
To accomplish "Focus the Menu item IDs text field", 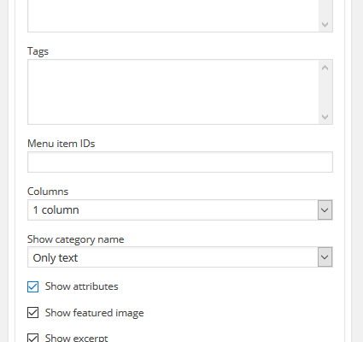I will tap(180, 162).
